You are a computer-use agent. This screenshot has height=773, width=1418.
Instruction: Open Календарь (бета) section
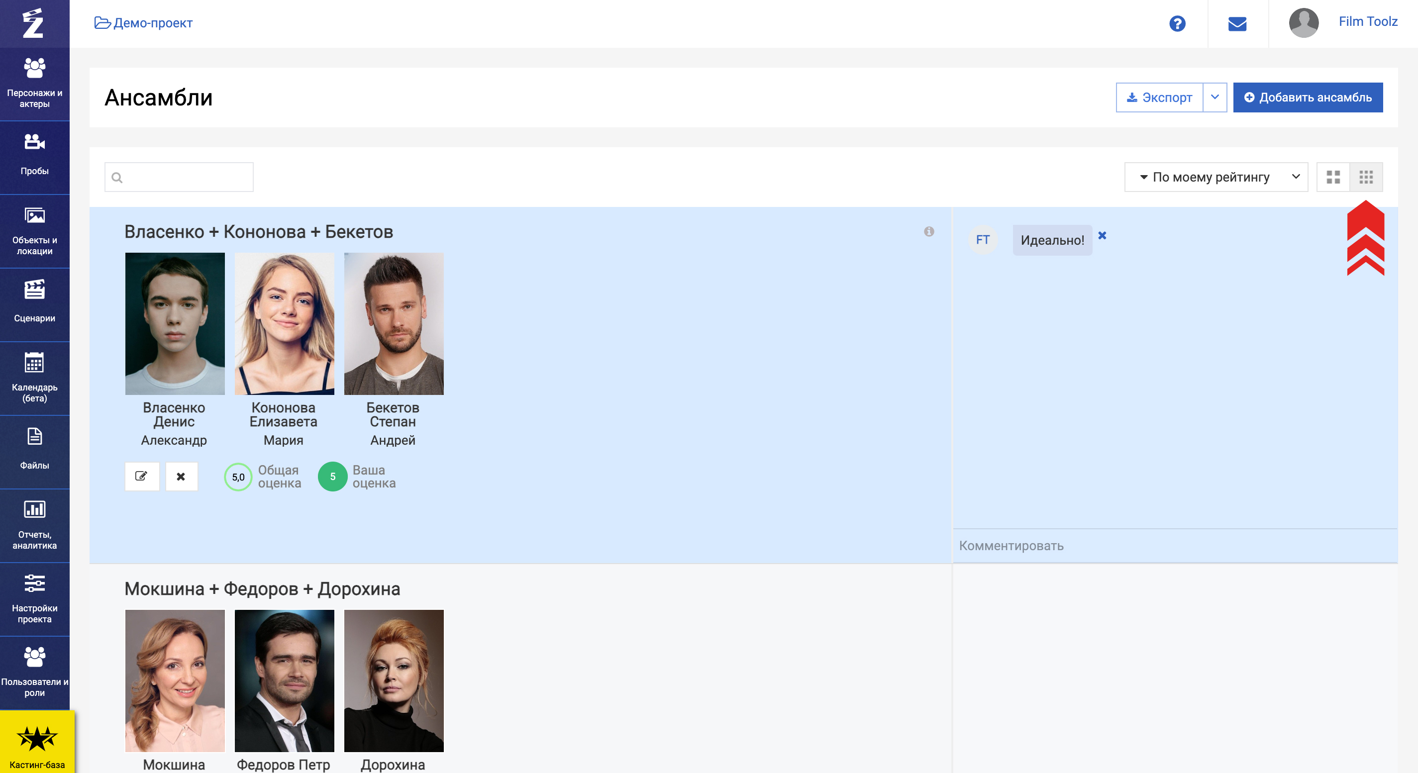click(35, 379)
